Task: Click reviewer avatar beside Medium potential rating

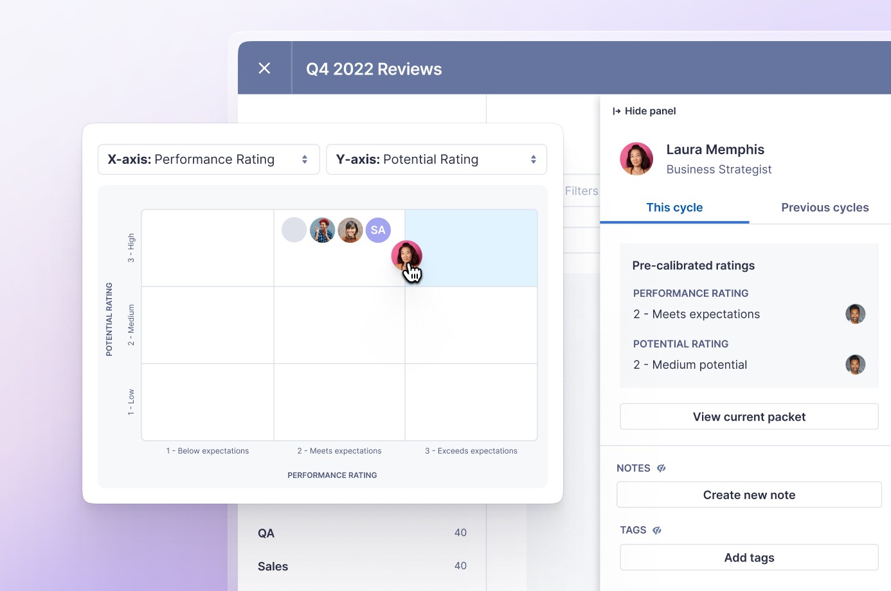Action: [855, 365]
